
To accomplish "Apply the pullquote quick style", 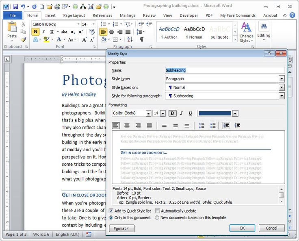I will coord(219,33).
